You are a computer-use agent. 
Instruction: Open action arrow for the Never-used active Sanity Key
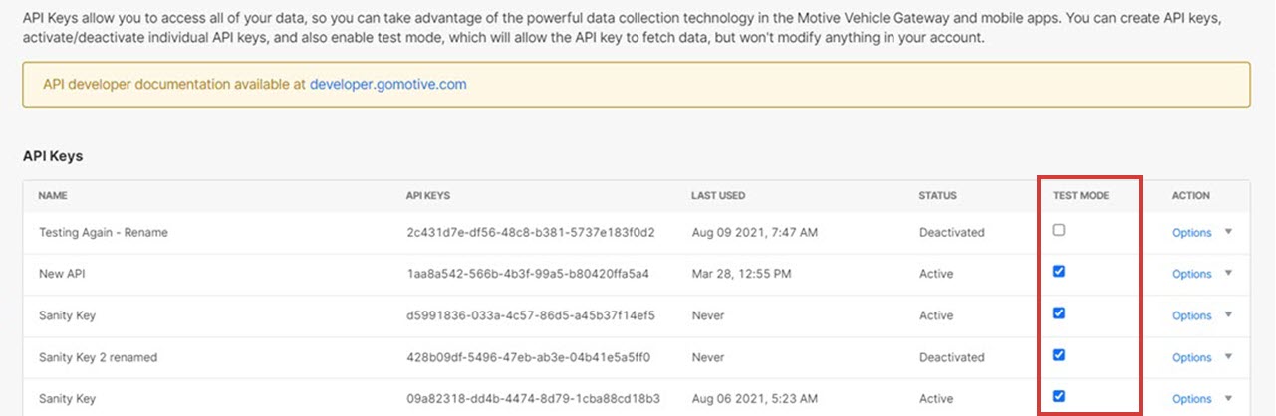pyautogui.click(x=1228, y=315)
